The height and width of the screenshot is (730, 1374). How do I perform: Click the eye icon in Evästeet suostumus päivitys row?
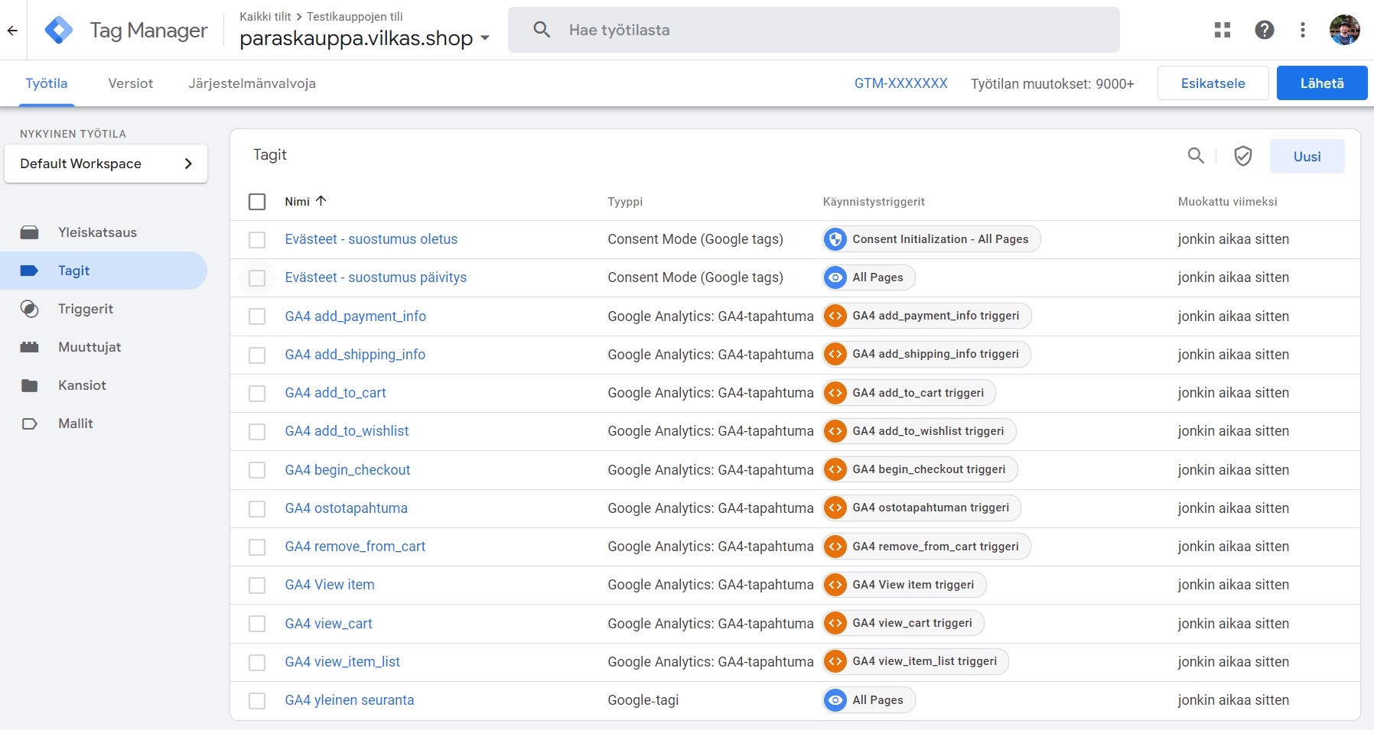click(835, 277)
